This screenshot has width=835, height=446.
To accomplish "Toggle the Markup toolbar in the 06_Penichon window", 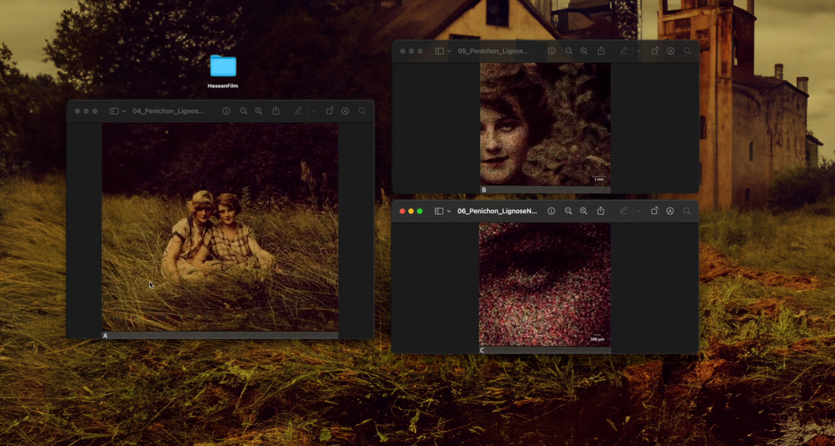I will coord(670,211).
